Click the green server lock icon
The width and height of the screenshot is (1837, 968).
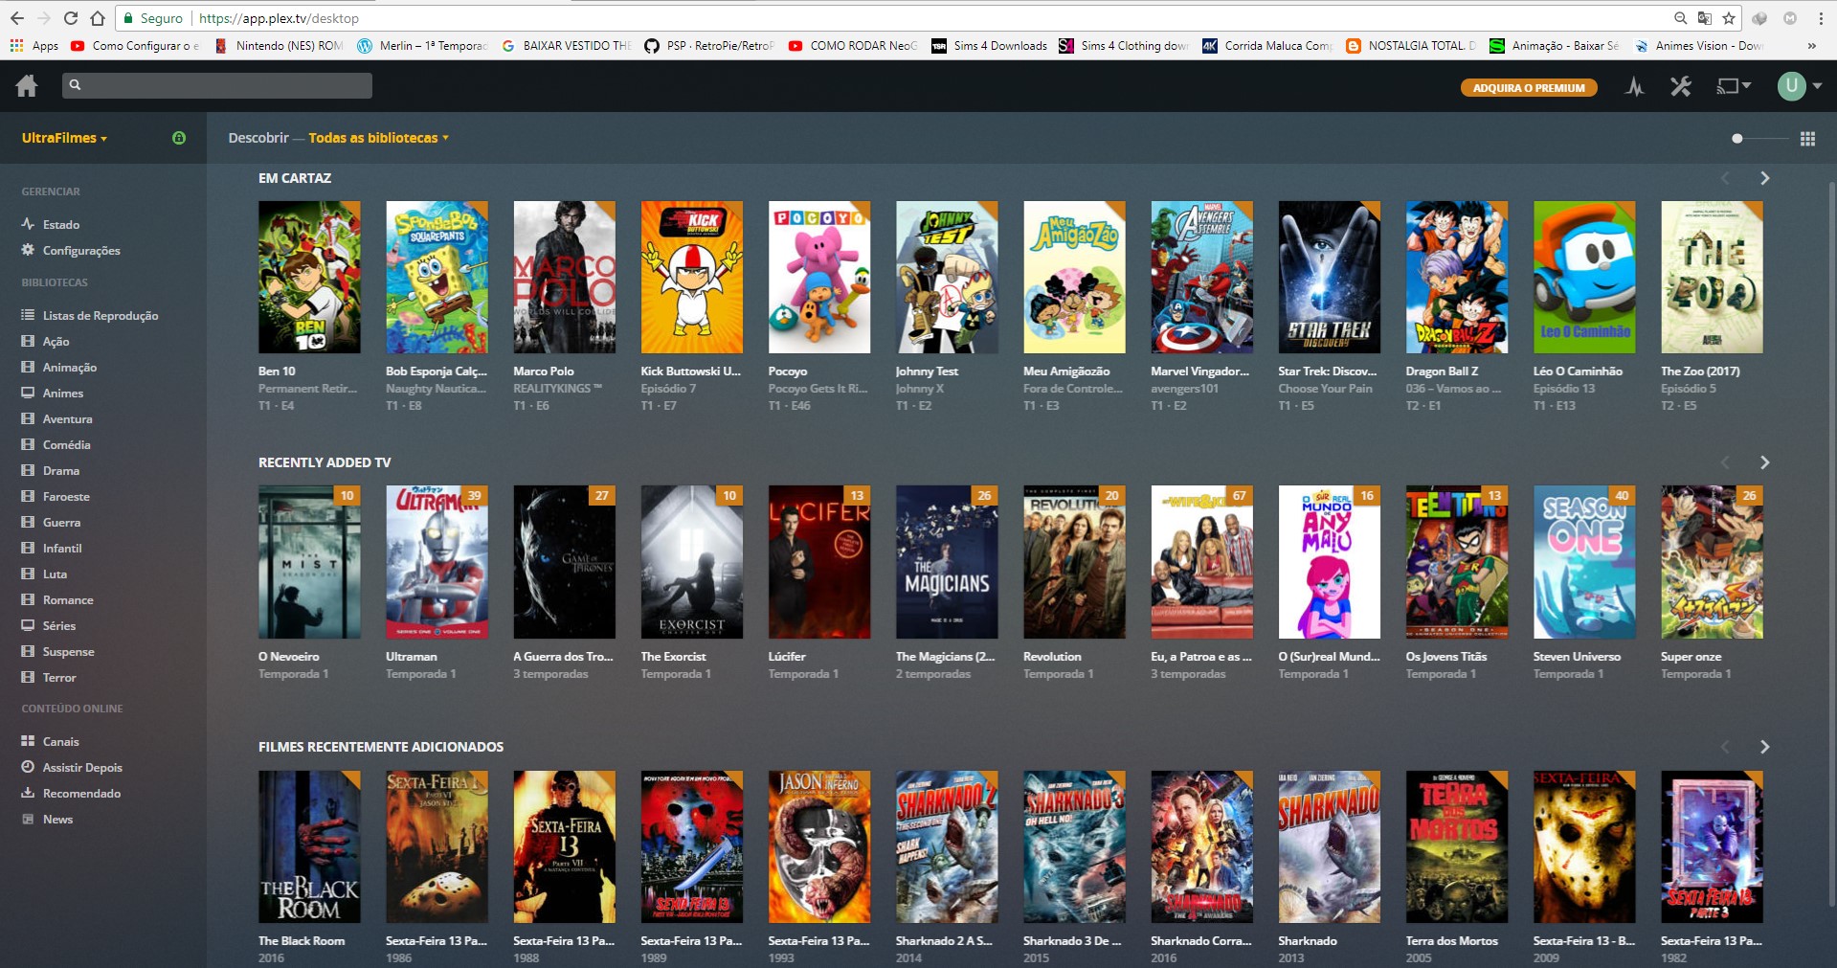point(179,138)
